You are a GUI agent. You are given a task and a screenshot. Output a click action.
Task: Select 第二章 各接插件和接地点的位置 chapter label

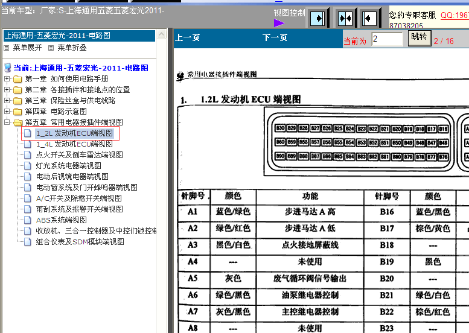tap(77, 90)
